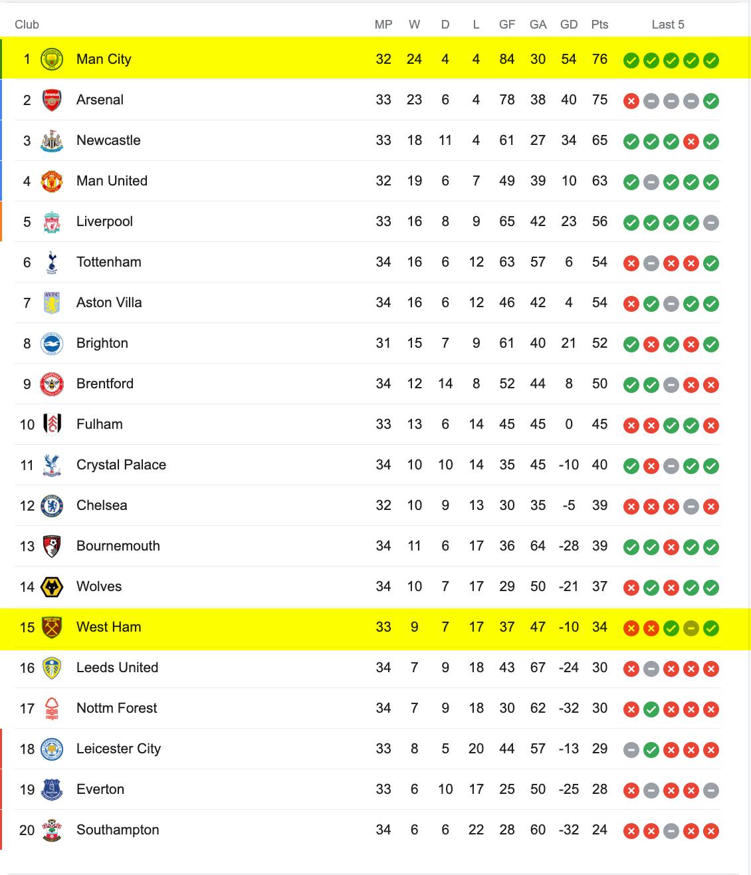Select the Crystal Palace team name
Viewport: 751px width, 875px height.
click(x=121, y=465)
